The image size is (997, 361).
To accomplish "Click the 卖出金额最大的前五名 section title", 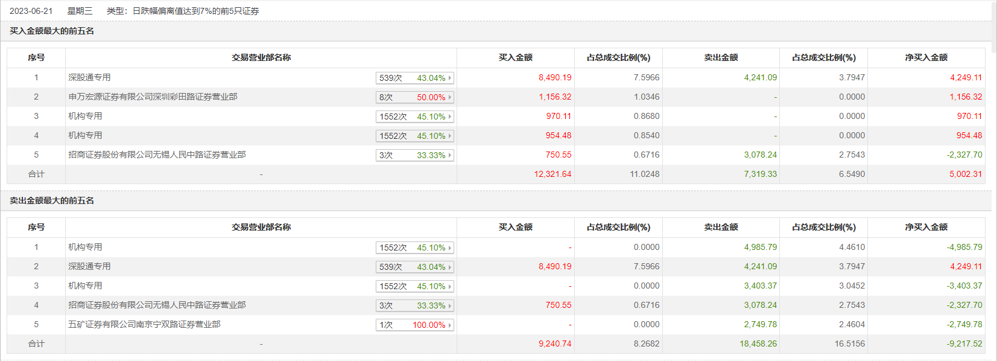I will click(x=52, y=200).
